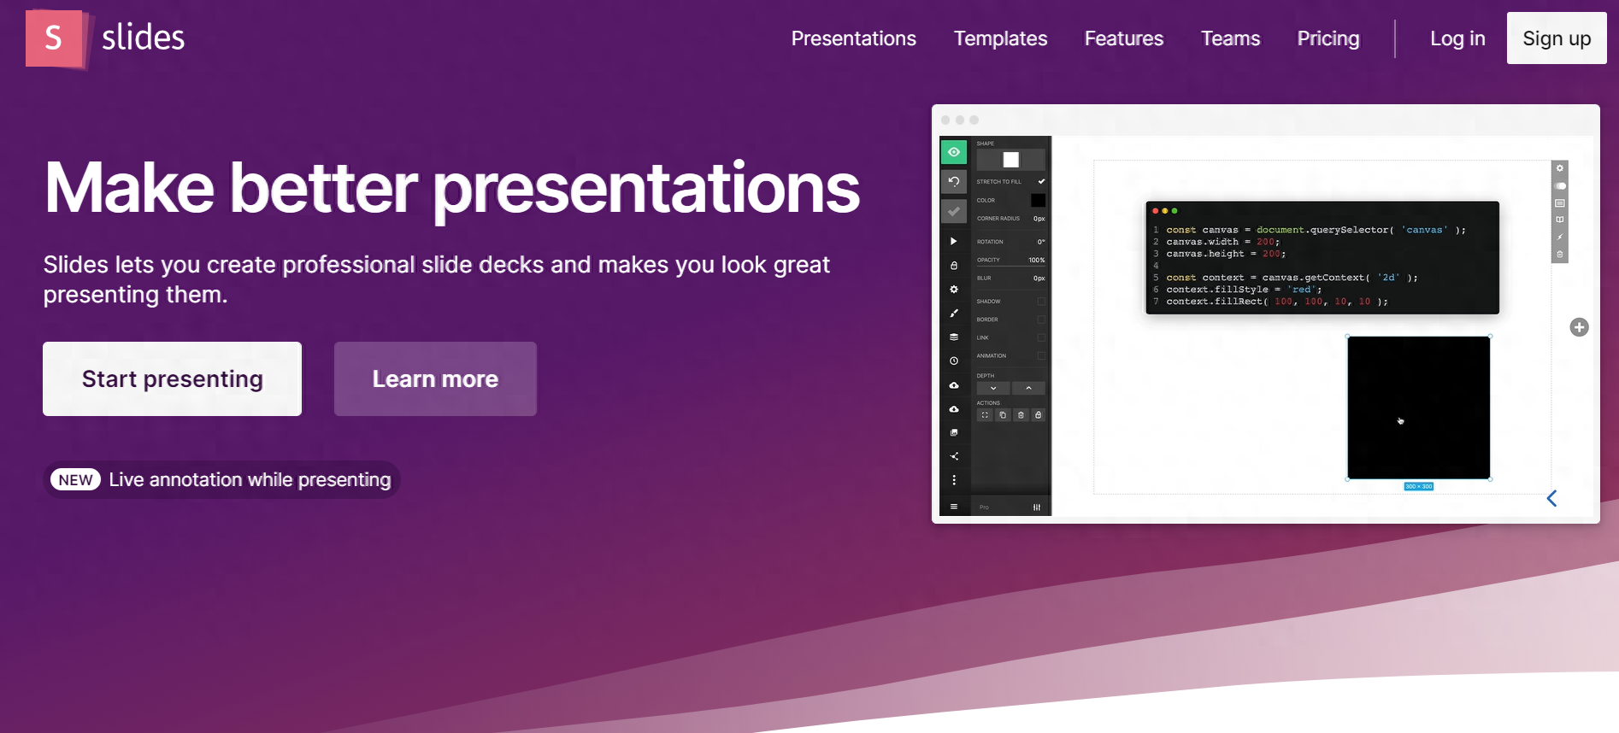Click the layers stack icon in sidebar
The width and height of the screenshot is (1619, 733).
pyautogui.click(x=954, y=337)
